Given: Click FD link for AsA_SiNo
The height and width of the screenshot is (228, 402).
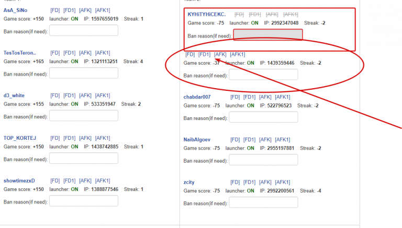Looking at the screenshot, I should 55,10.
